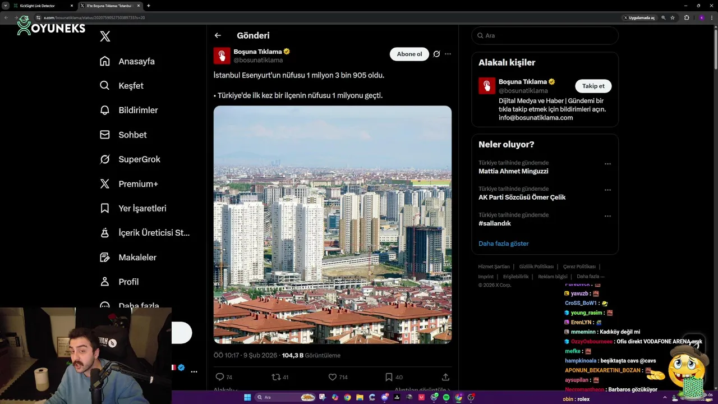The width and height of the screenshot is (718, 404).
Task: Open browser profile avatar
Action: click(x=702, y=17)
